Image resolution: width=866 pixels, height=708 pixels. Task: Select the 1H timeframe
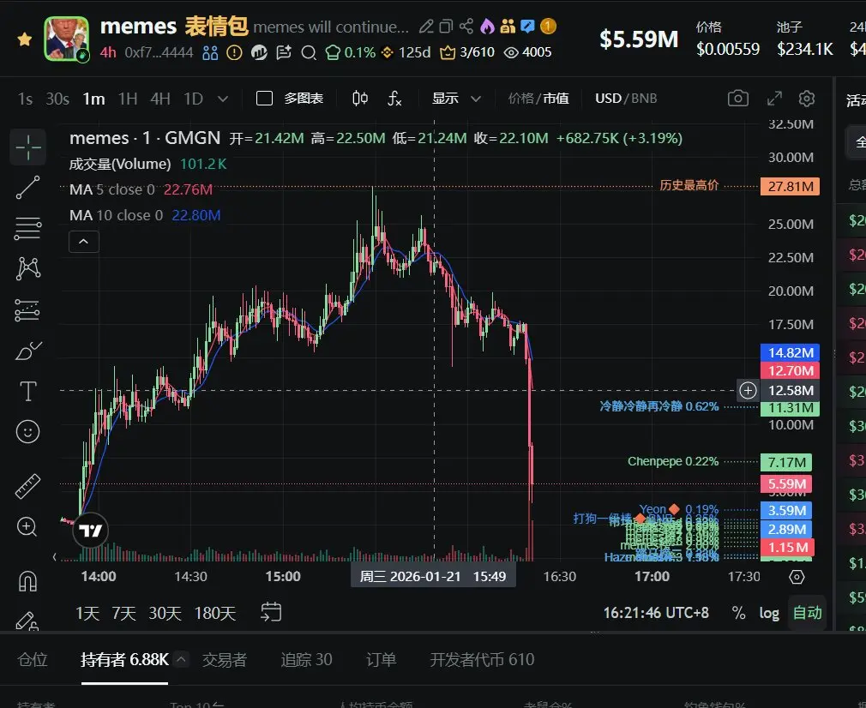point(128,99)
